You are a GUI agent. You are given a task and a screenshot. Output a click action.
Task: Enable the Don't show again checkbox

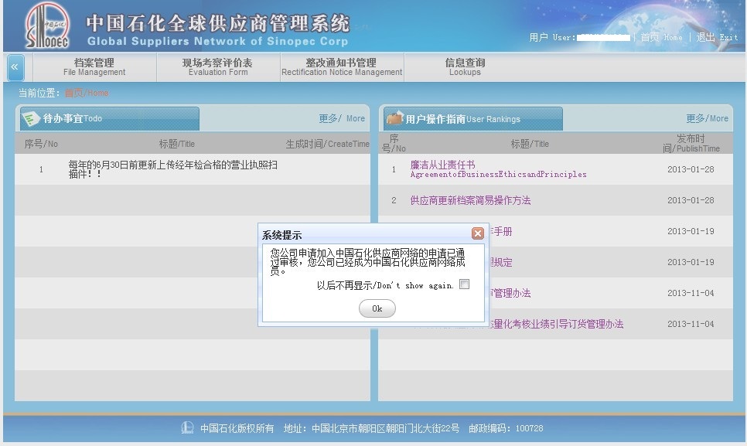tap(464, 284)
